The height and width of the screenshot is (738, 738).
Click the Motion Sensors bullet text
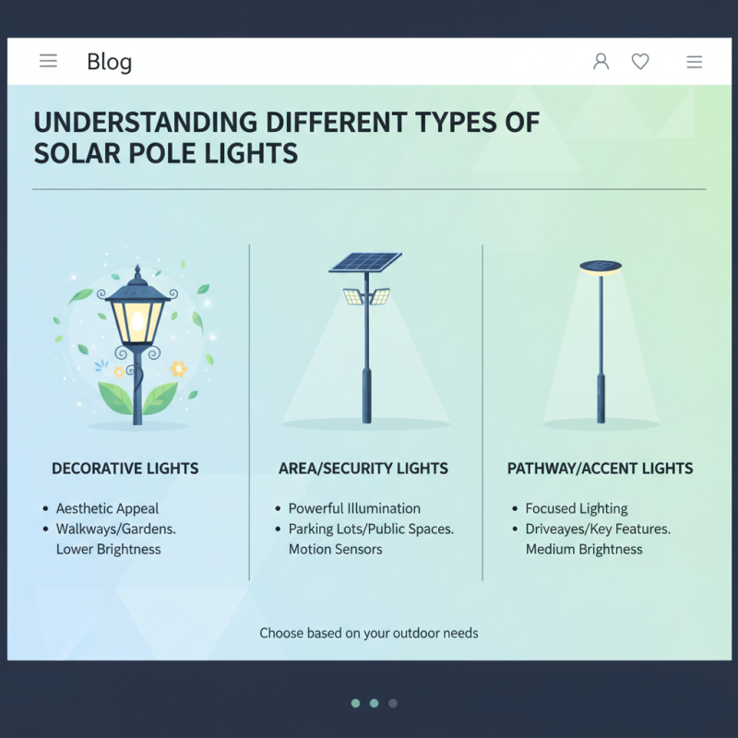tap(334, 549)
